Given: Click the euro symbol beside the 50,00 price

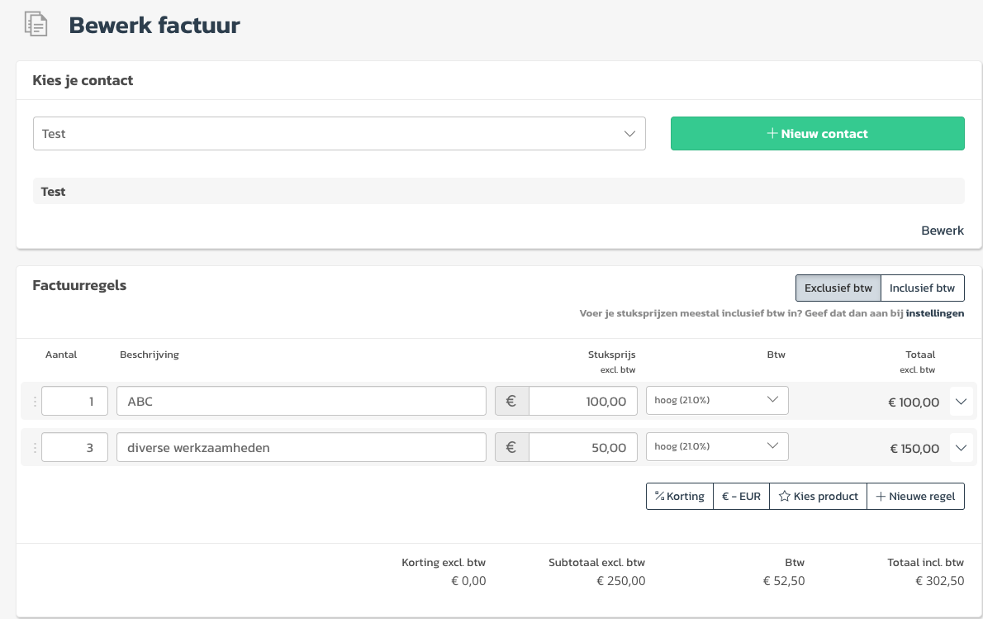Looking at the screenshot, I should (x=511, y=448).
